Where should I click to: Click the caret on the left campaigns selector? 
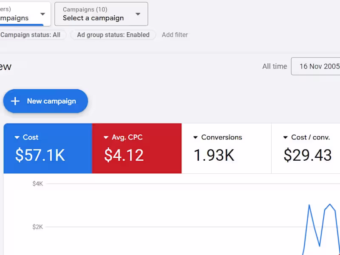click(x=42, y=14)
